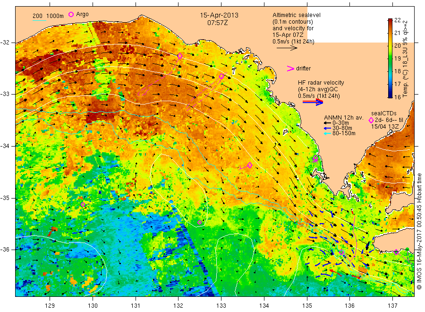Image resolution: width=425 pixels, height=312 pixels.
Task: Click the colorbar tick label 22
Action: (397, 20)
